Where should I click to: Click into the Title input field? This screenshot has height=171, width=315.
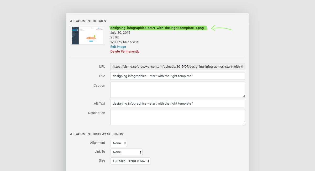pos(177,76)
